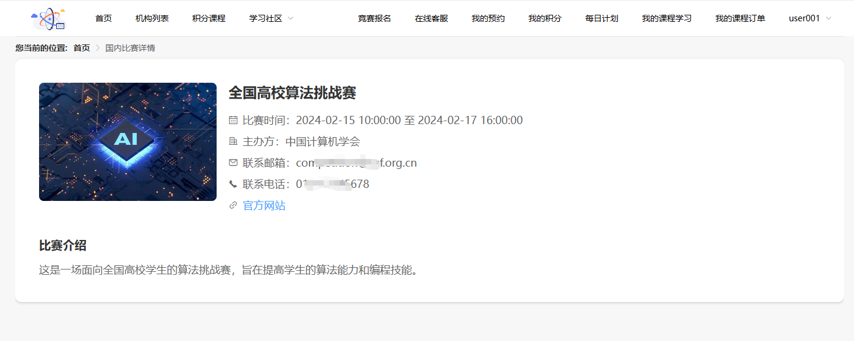Open the 官方网站 link
Screen dimensions: 854x341
click(264, 206)
